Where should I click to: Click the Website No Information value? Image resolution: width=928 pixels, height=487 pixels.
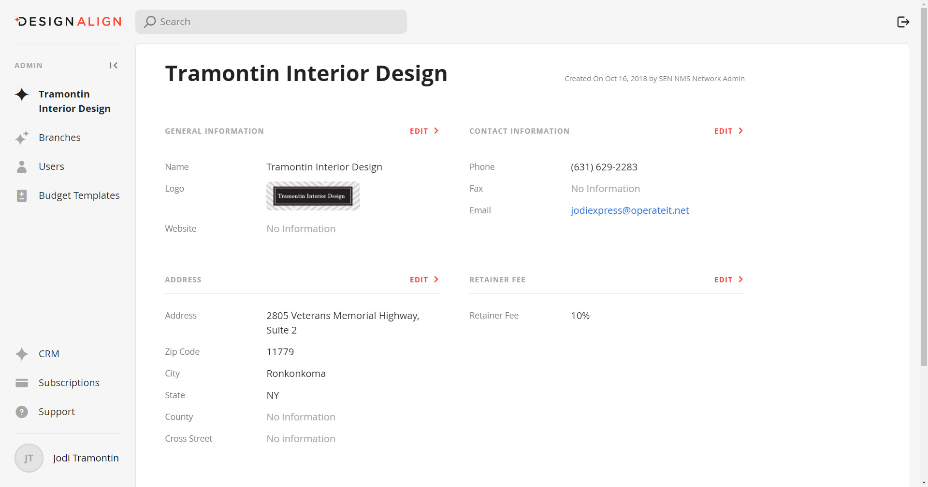click(x=301, y=229)
